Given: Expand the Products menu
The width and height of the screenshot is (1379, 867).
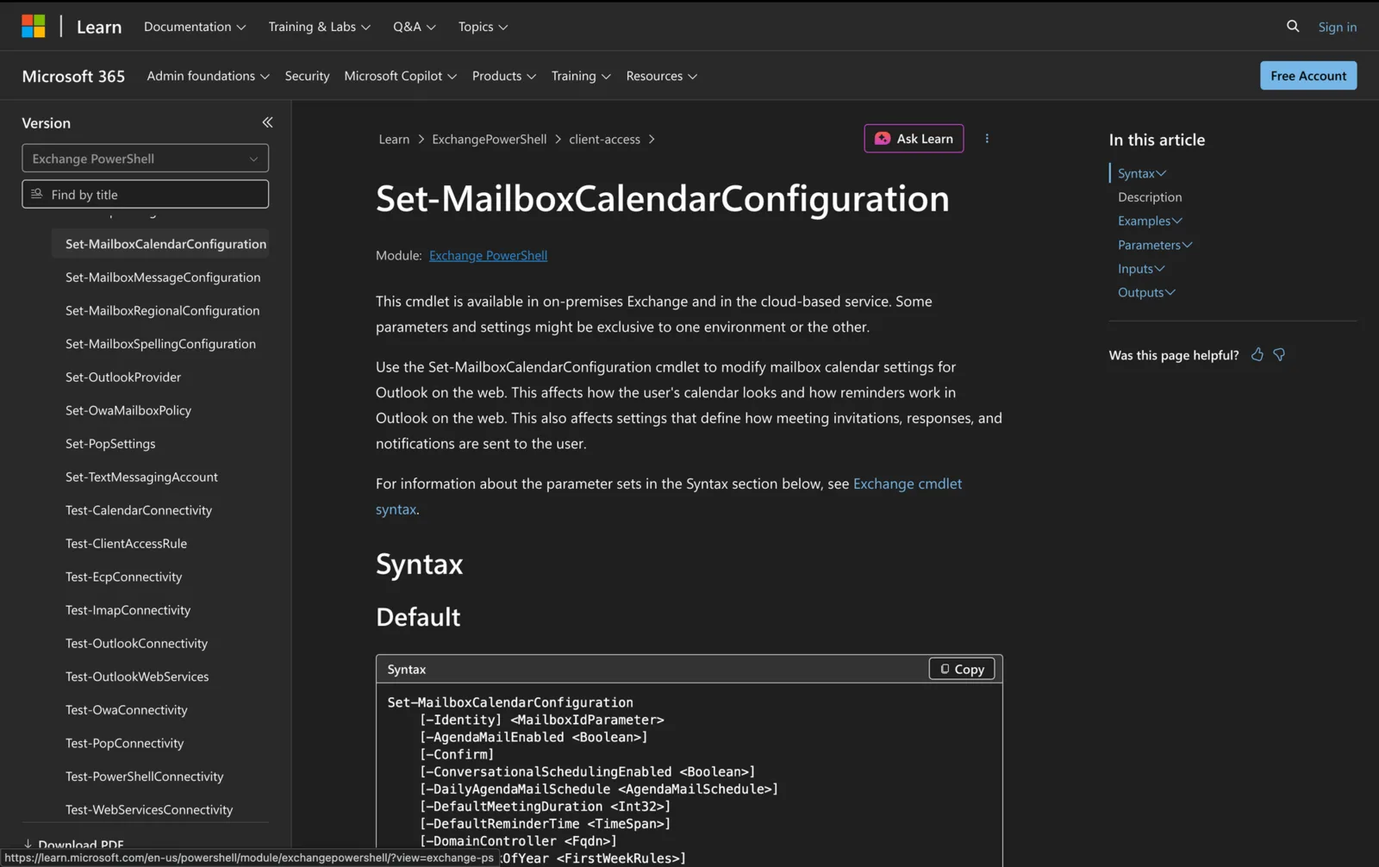Looking at the screenshot, I should (x=503, y=76).
